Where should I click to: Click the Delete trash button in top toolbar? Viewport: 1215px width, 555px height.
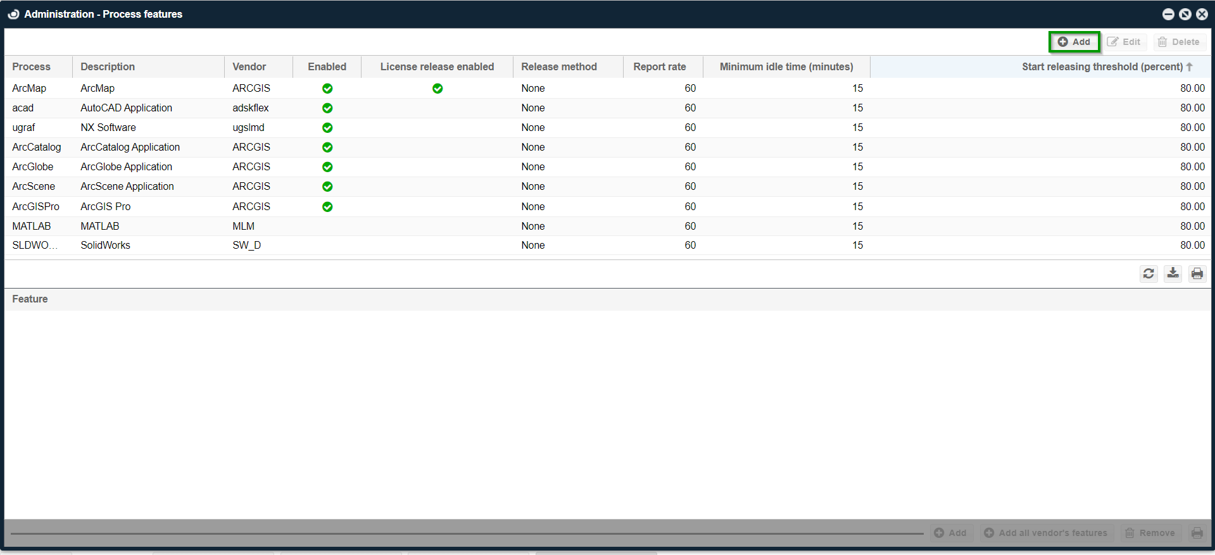(1179, 42)
